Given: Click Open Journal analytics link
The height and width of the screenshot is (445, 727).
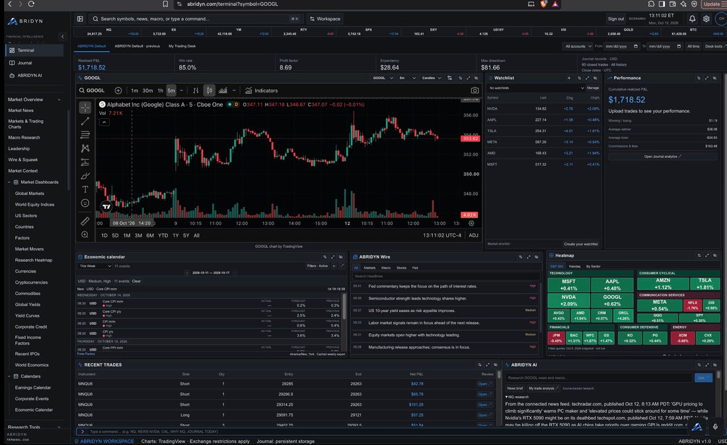Looking at the screenshot, I should pyautogui.click(x=662, y=156).
